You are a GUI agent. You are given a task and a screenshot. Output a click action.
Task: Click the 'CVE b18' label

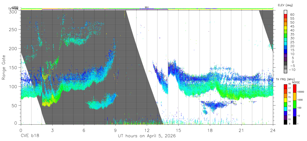click(30, 136)
